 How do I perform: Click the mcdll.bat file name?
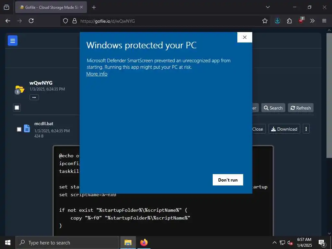(44, 124)
